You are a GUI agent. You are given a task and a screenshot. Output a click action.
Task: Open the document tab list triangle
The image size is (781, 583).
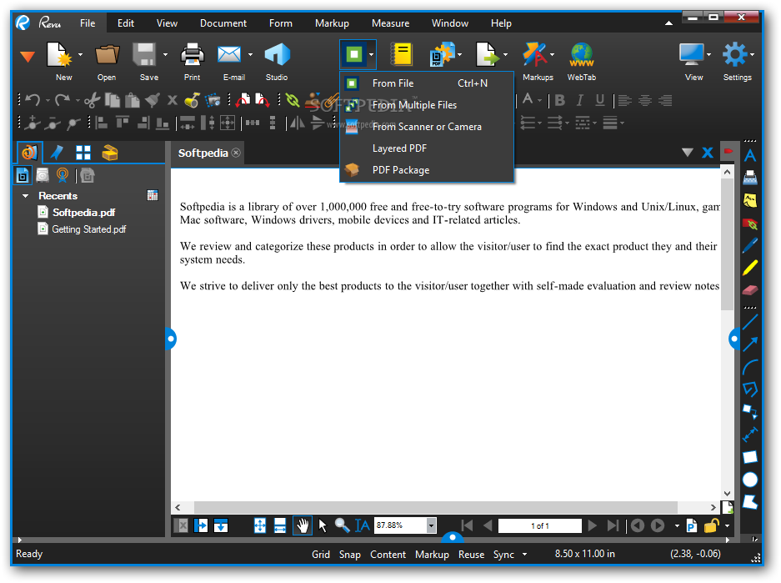tap(688, 153)
